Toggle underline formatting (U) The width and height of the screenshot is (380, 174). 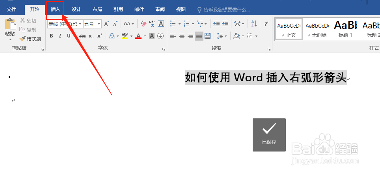69,36
